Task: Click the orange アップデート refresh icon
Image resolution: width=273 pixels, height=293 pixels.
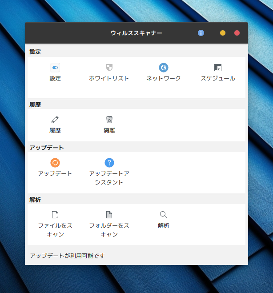Action: coord(55,163)
